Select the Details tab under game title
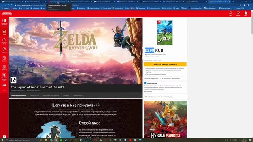 point(77,95)
